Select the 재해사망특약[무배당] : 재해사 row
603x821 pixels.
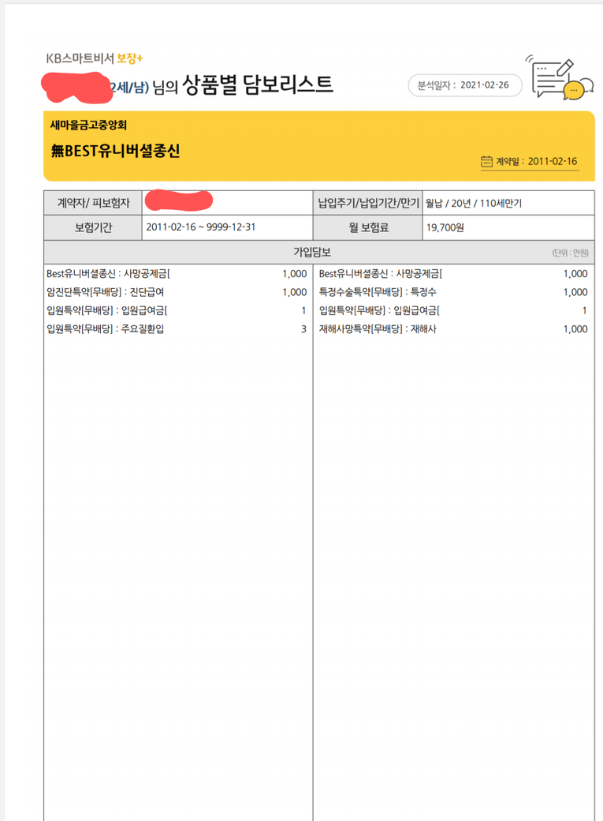(377, 328)
